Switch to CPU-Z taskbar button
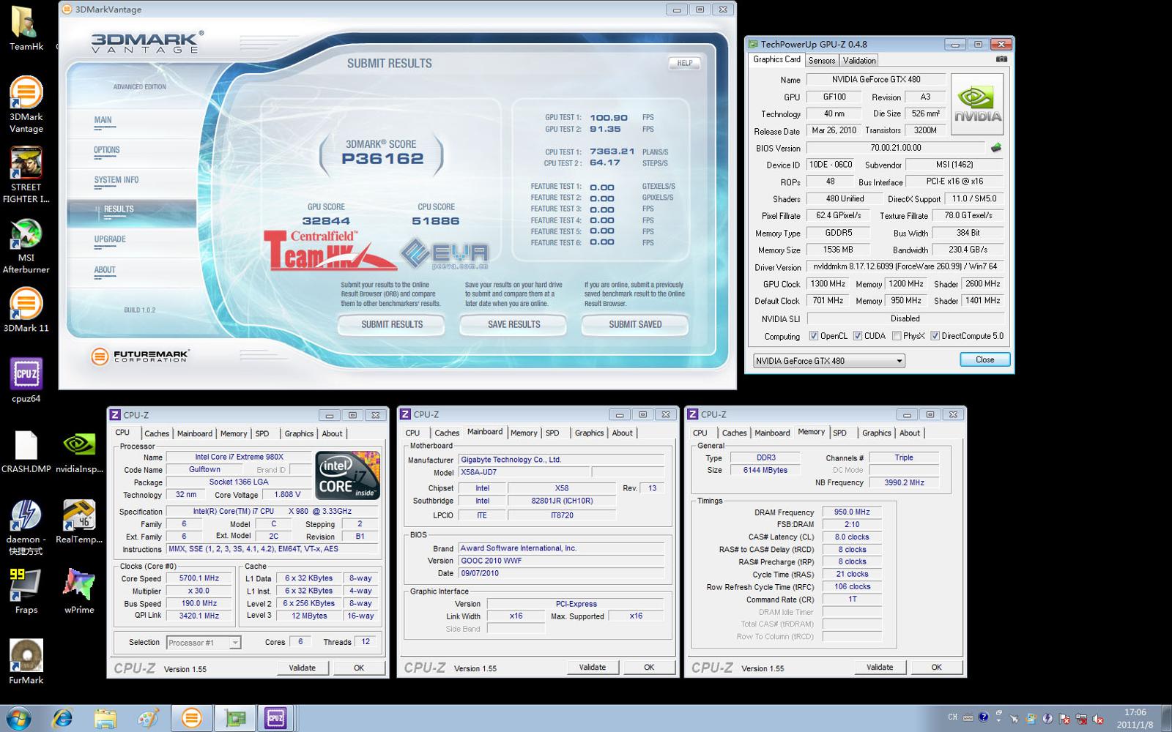 tap(276, 718)
